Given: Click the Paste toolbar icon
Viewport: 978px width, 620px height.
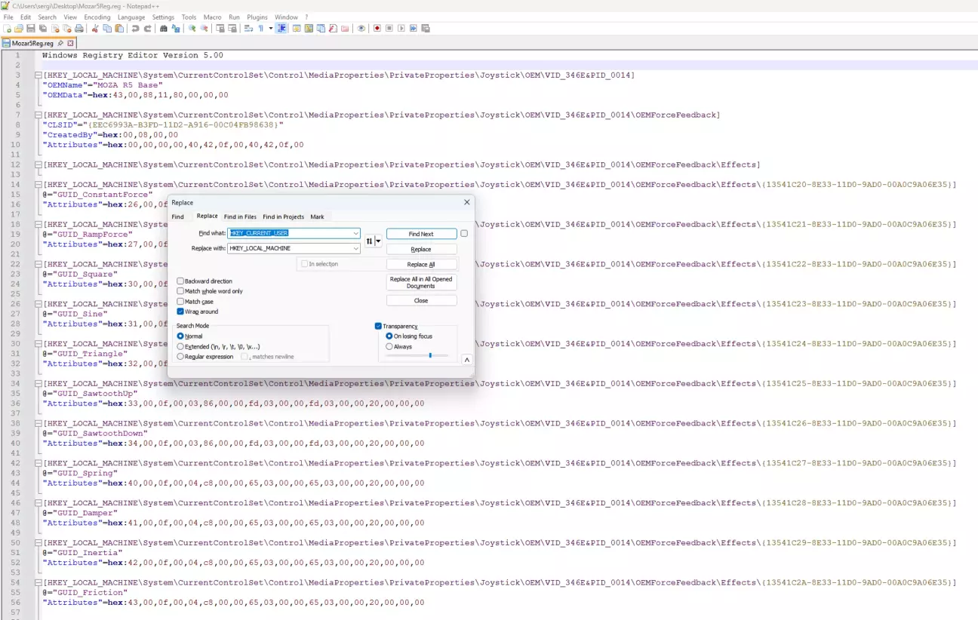Looking at the screenshot, I should pos(119,29).
